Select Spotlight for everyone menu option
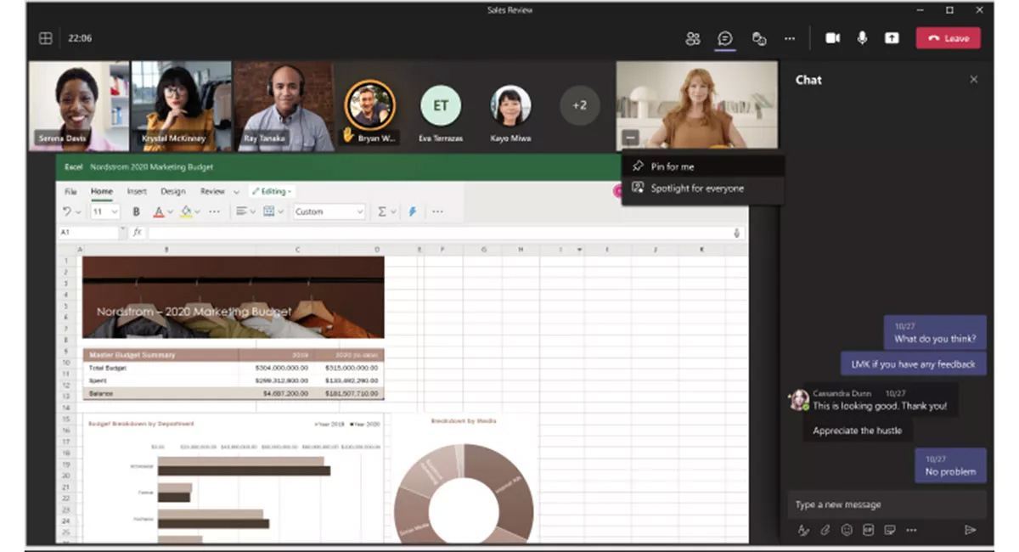 click(696, 189)
